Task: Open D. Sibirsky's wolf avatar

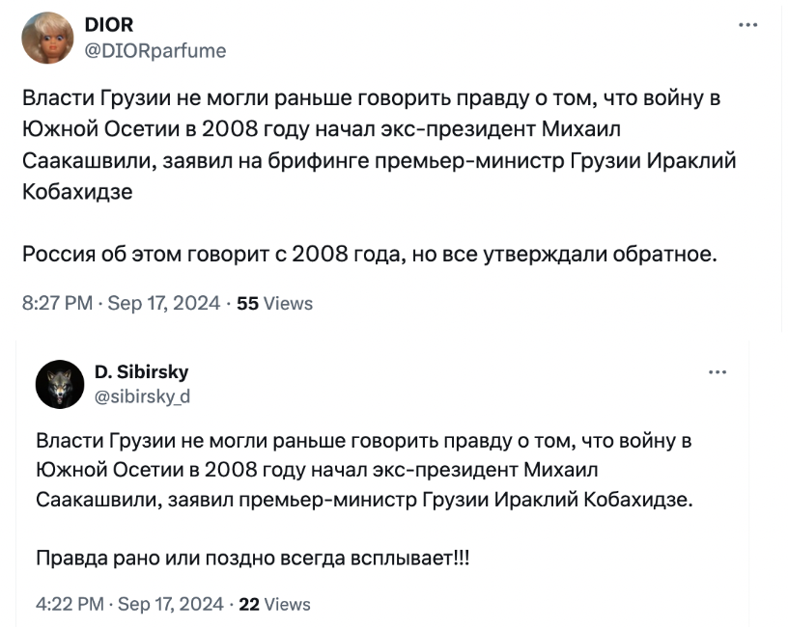Action: (60, 384)
